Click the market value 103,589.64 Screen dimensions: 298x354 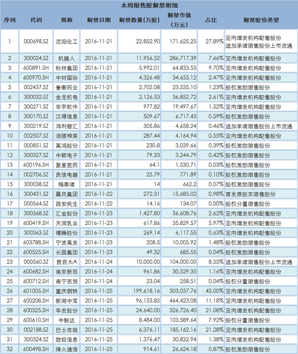click(183, 320)
